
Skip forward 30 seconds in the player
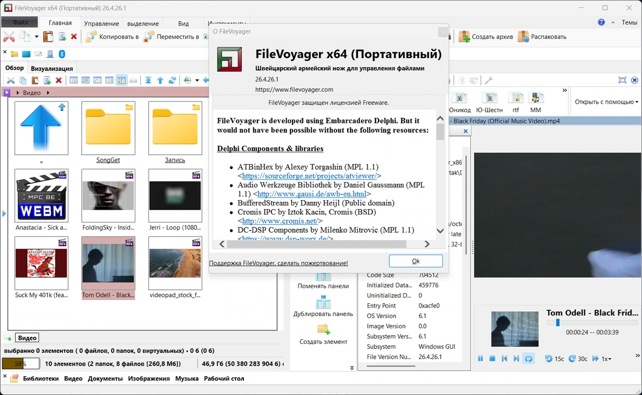[578, 359]
